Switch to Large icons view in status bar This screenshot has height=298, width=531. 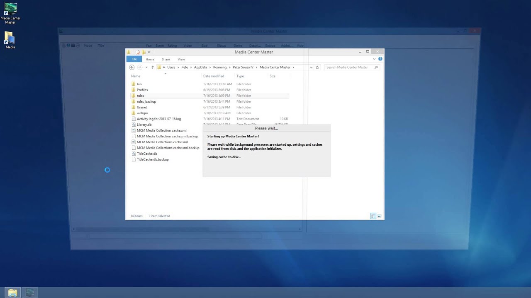(379, 216)
